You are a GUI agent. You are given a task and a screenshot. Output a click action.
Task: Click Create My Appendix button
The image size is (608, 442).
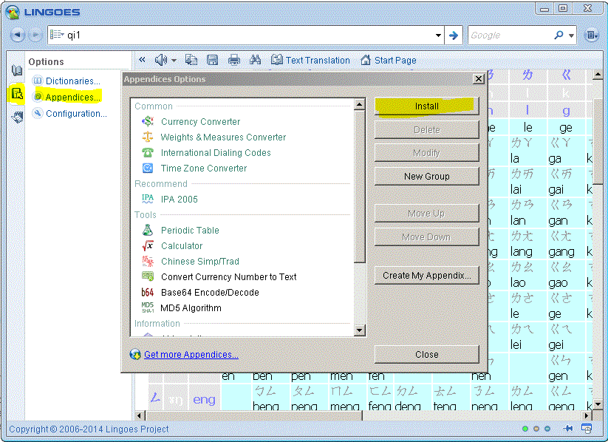click(x=426, y=275)
